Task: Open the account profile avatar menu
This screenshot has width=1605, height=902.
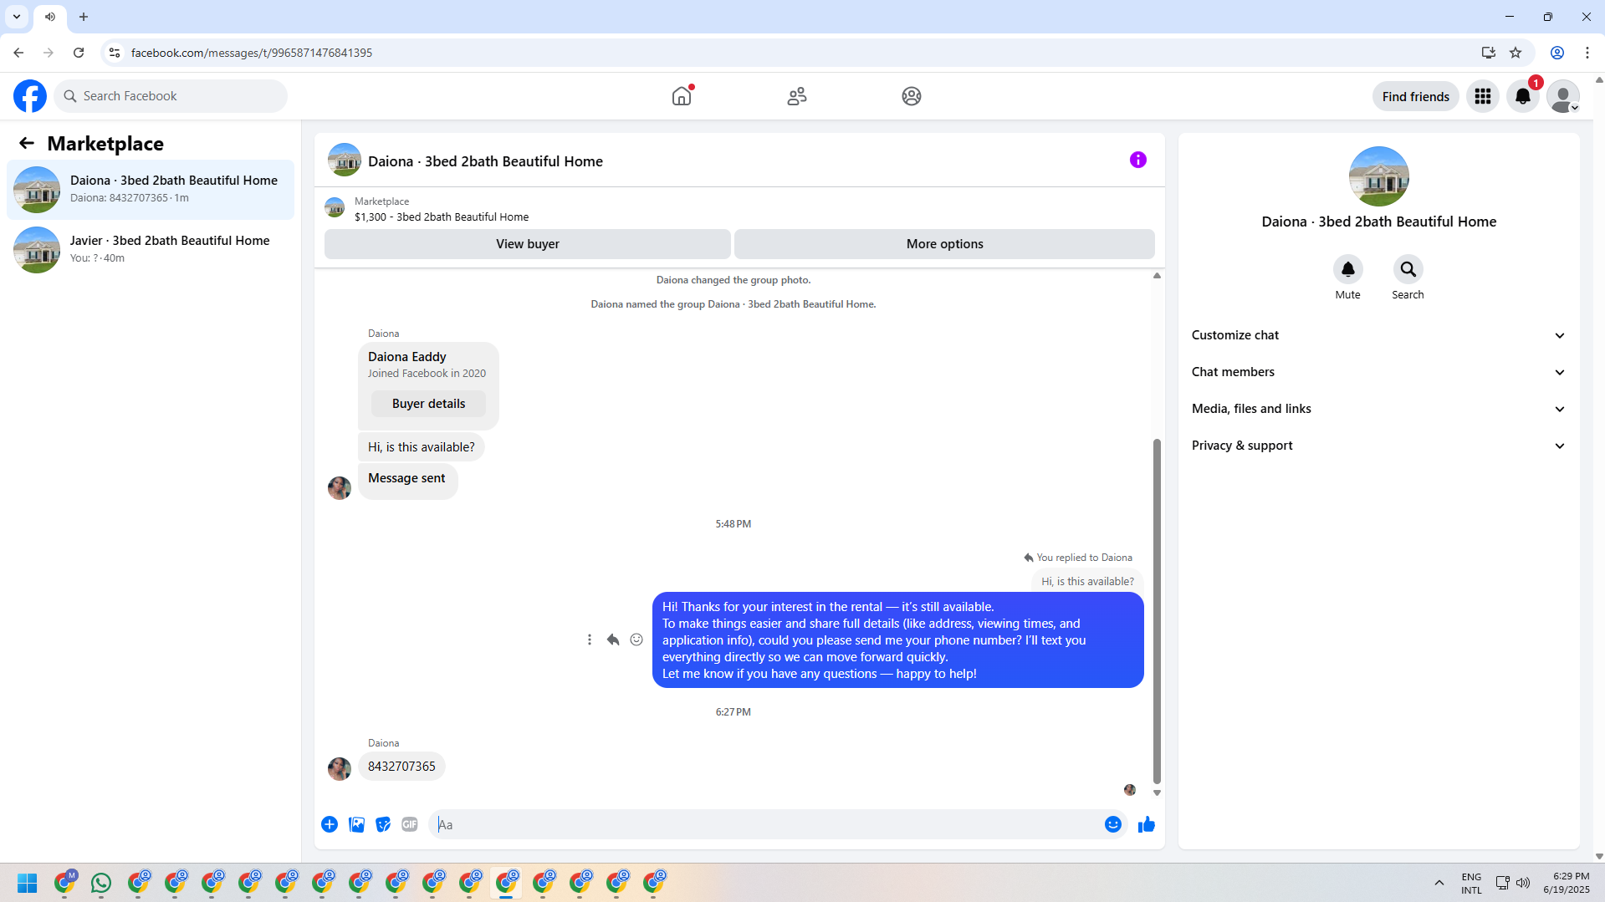Action: click(1563, 96)
